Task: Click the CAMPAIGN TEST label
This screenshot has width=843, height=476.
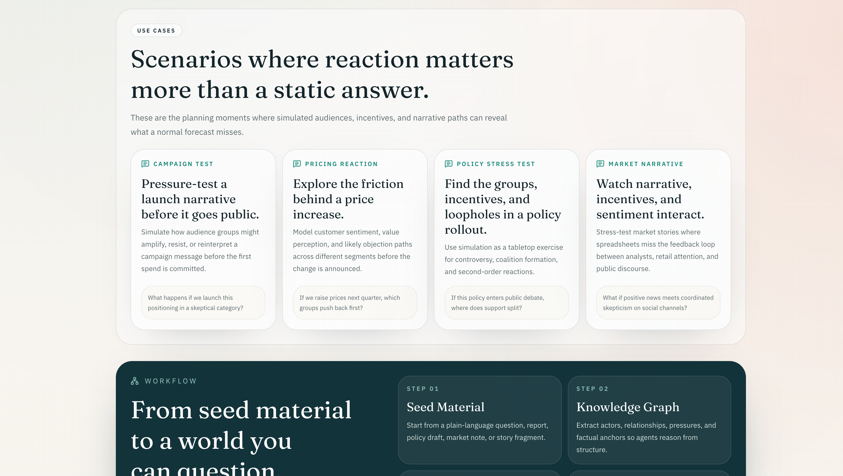Action: pyautogui.click(x=183, y=164)
